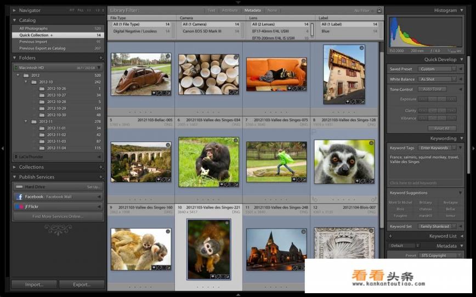Switch library filter to Attribute tab
This screenshot has width=476, height=297.
point(229,10)
